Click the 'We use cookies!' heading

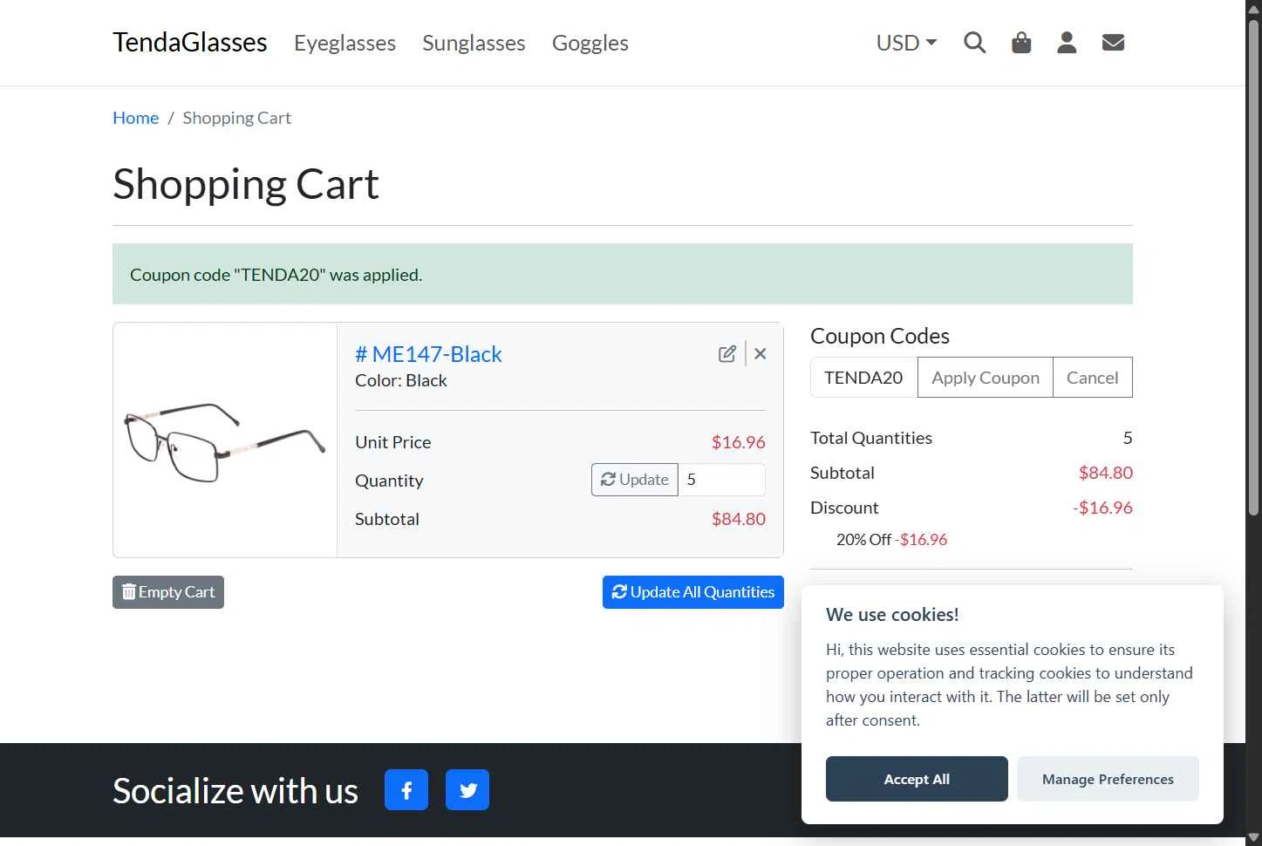(x=892, y=615)
